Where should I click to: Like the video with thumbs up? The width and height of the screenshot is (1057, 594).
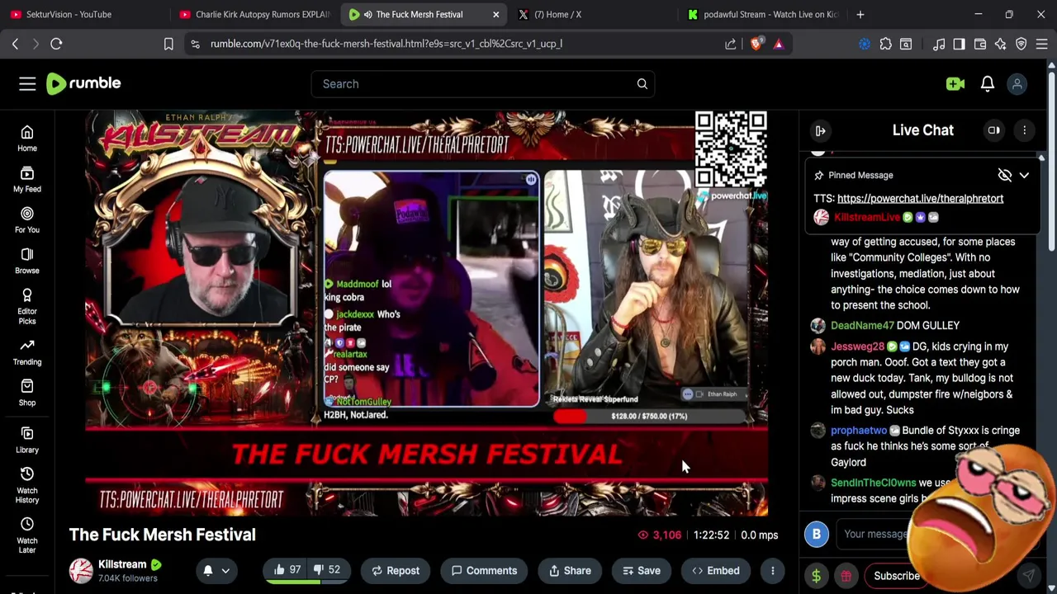click(287, 570)
